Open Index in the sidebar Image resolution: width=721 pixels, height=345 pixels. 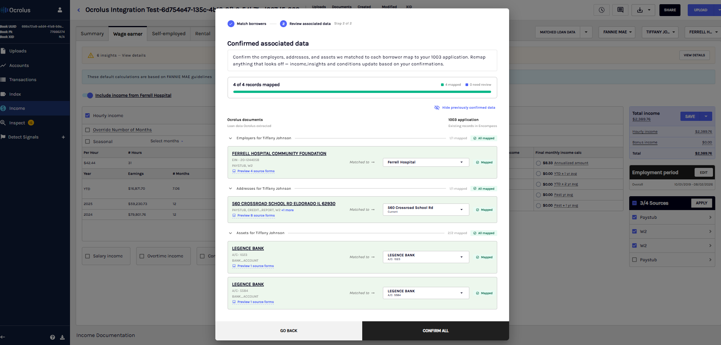point(15,94)
